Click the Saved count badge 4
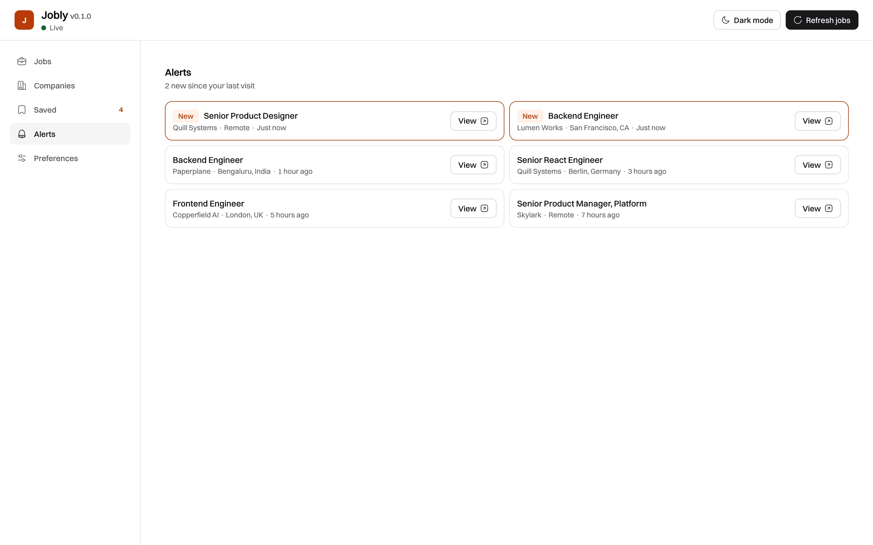Viewport: 873px width, 545px height. (121, 110)
